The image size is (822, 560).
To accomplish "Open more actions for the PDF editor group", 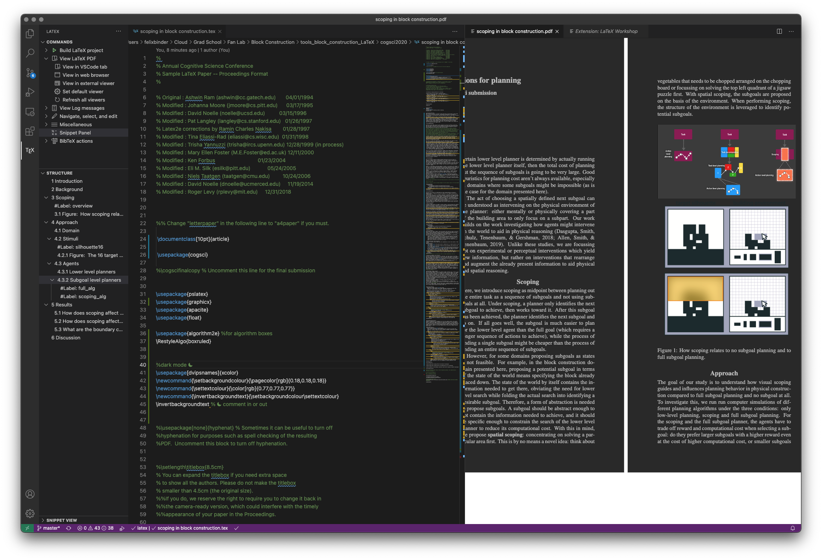I will coord(791,31).
